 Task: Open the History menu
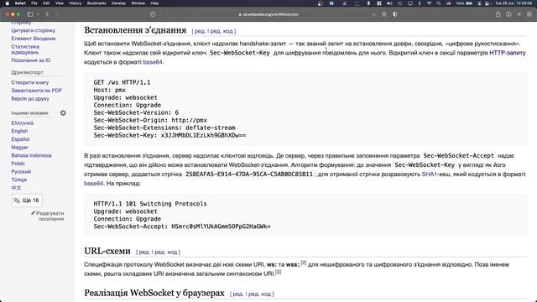[x=76, y=3]
